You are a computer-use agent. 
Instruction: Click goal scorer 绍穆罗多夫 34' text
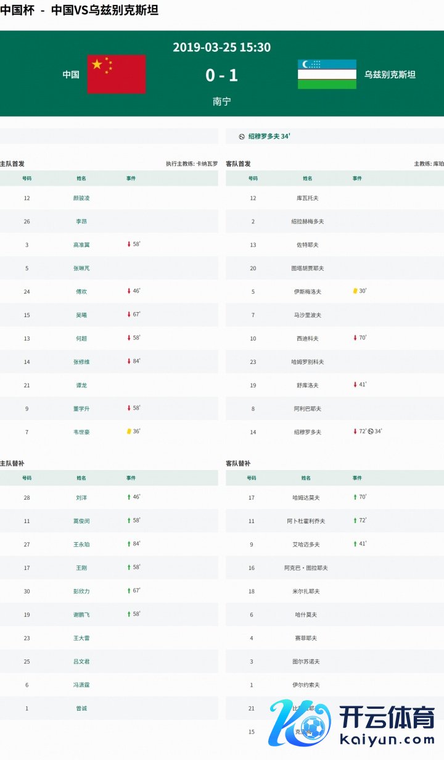[x=269, y=136]
